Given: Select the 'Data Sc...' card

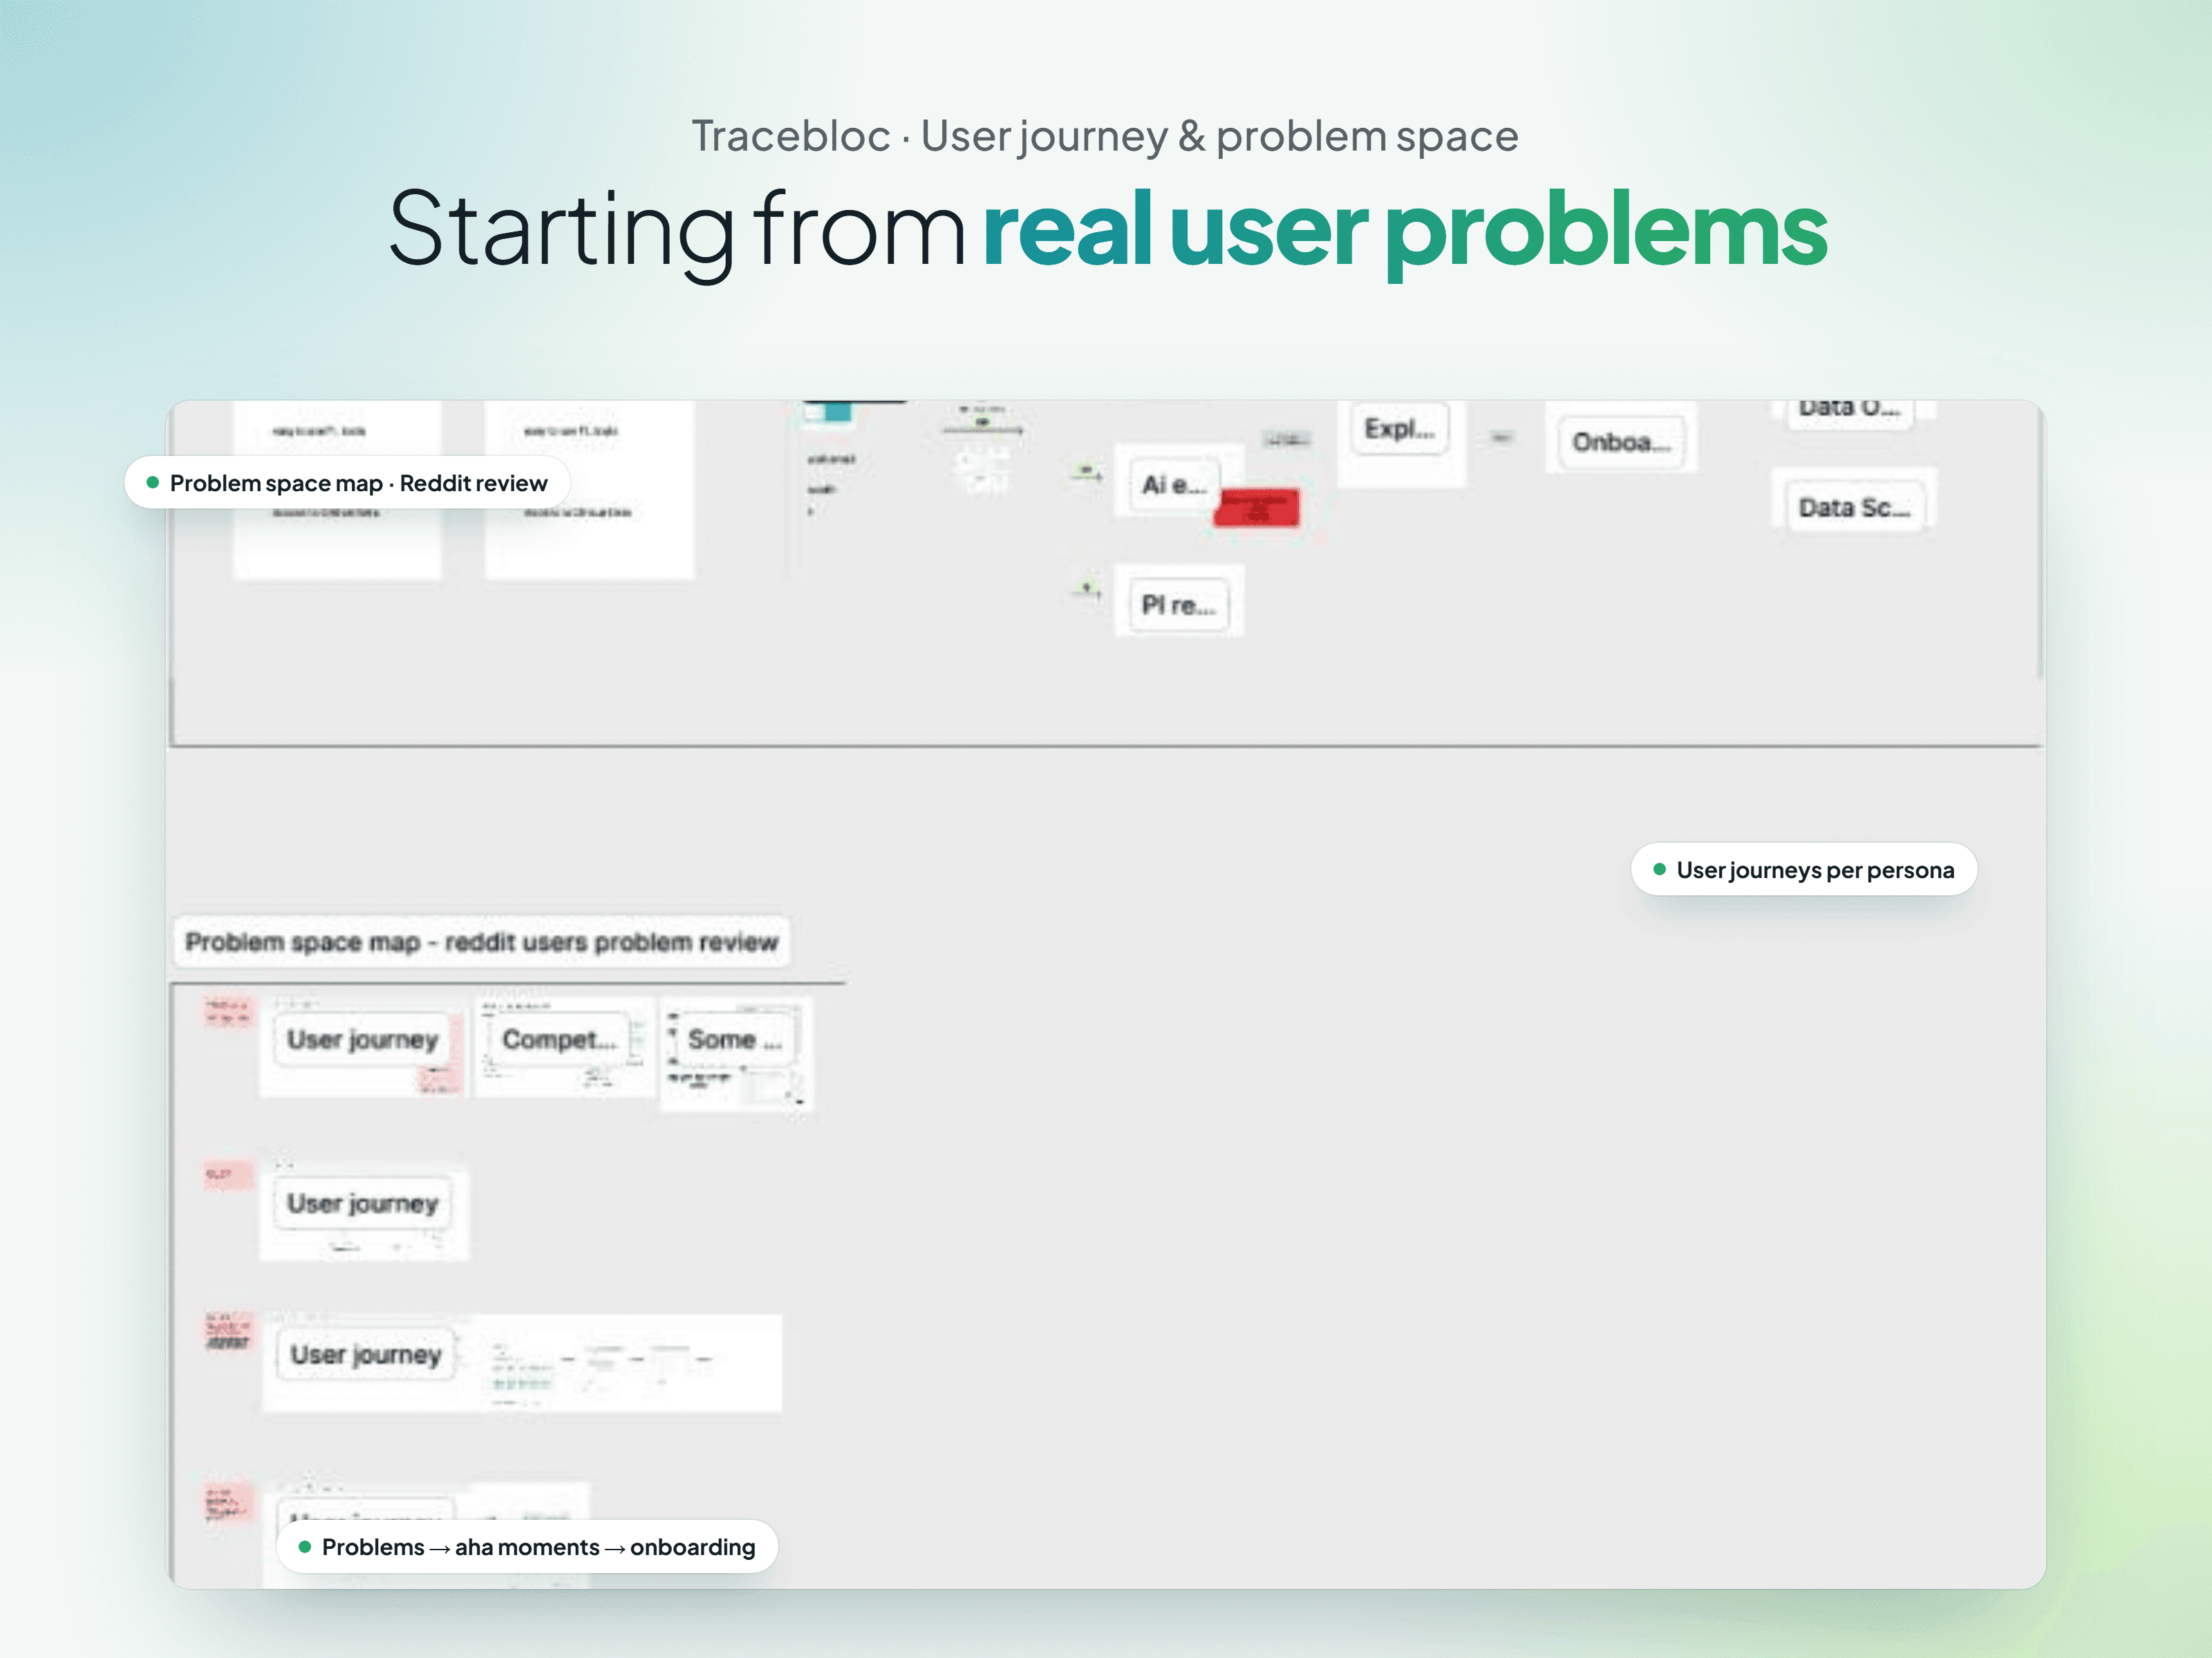Looking at the screenshot, I should coord(1854,508).
